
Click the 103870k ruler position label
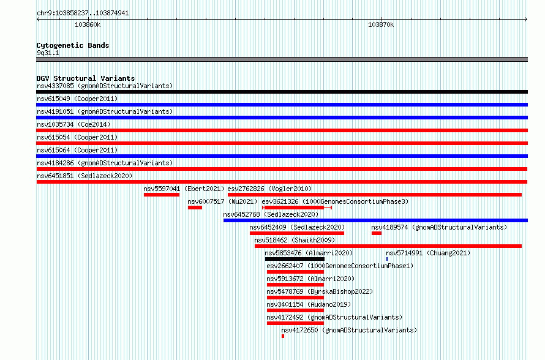coord(381,24)
